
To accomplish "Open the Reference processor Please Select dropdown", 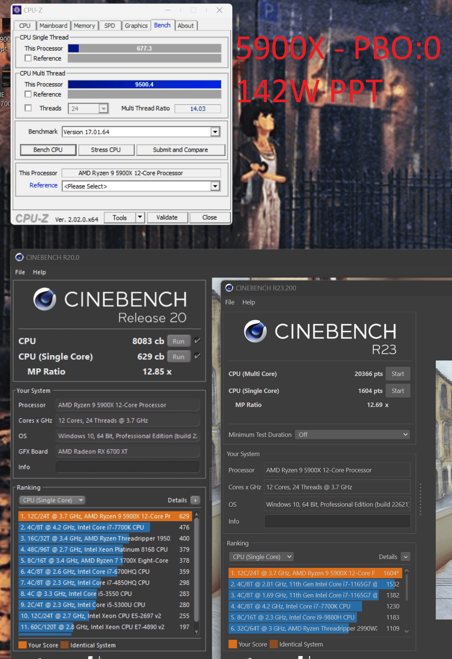I will [x=215, y=186].
